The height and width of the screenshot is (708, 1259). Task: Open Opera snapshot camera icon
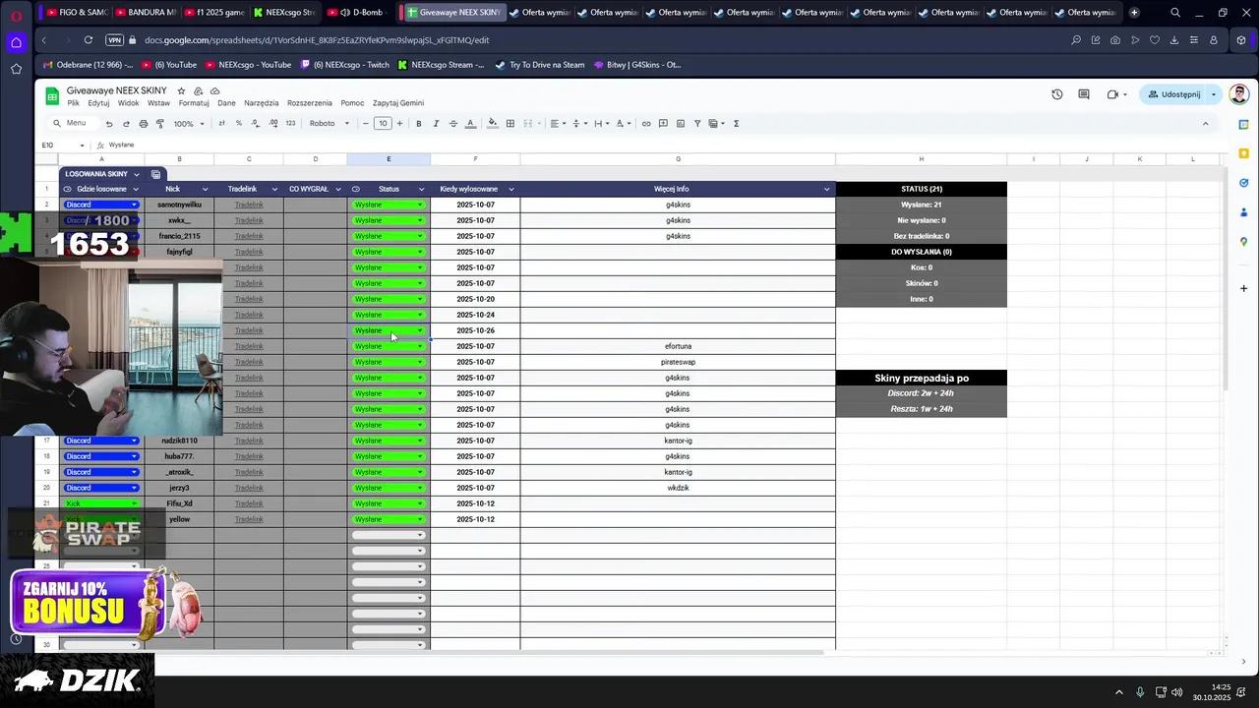[1115, 40]
